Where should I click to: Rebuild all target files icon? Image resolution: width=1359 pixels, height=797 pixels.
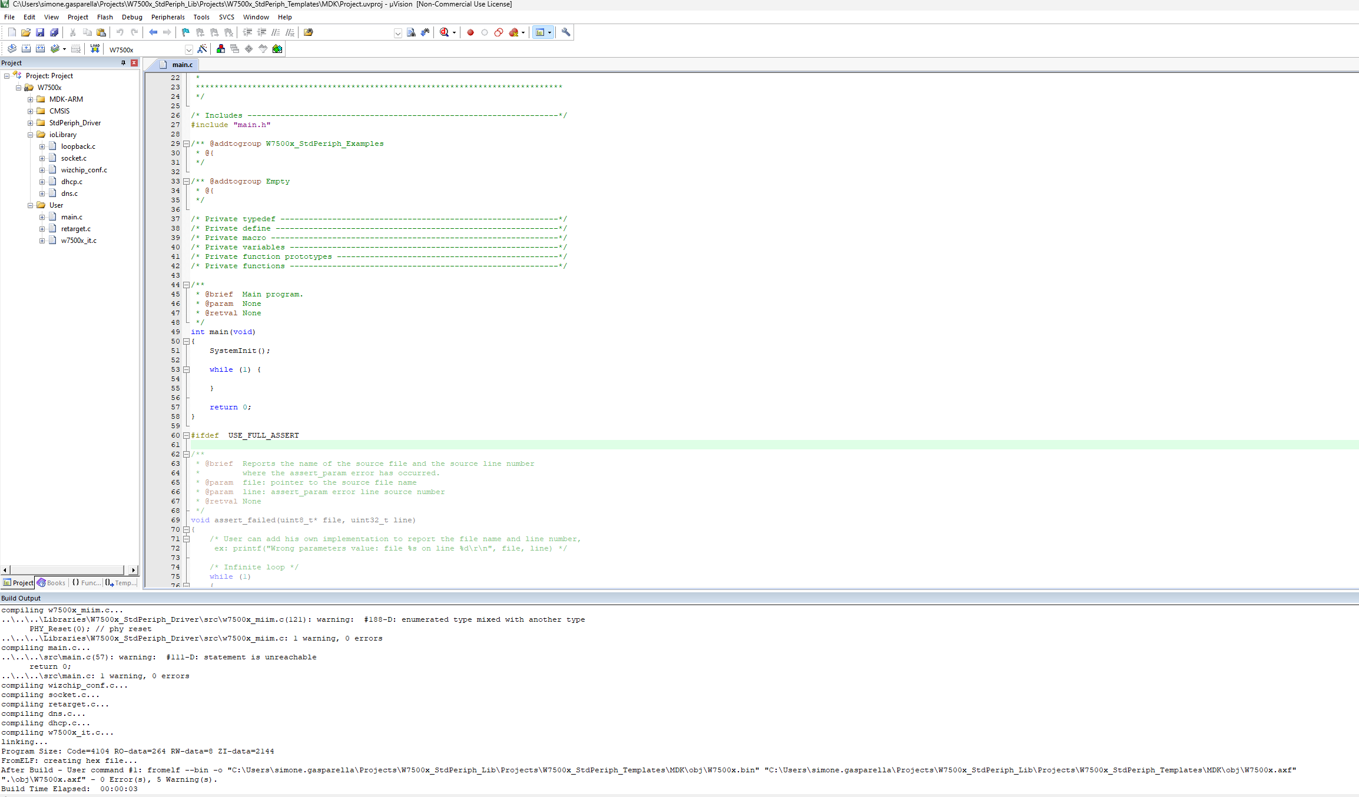pos(40,49)
